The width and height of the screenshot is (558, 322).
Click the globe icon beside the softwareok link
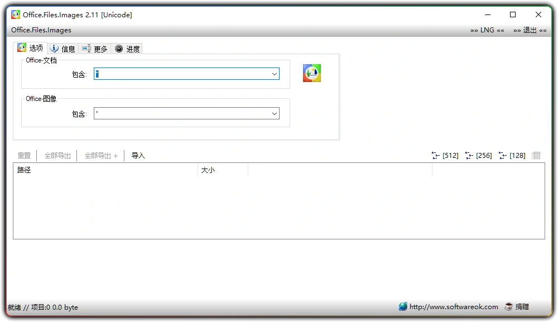403,306
